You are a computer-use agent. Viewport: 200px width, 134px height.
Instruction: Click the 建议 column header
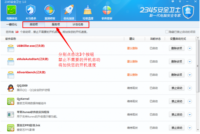[x=132, y=39]
